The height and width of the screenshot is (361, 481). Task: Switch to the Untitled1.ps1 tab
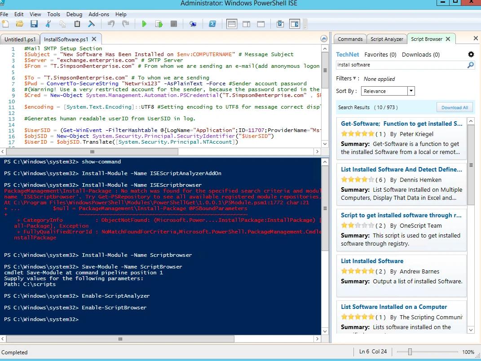click(x=20, y=39)
